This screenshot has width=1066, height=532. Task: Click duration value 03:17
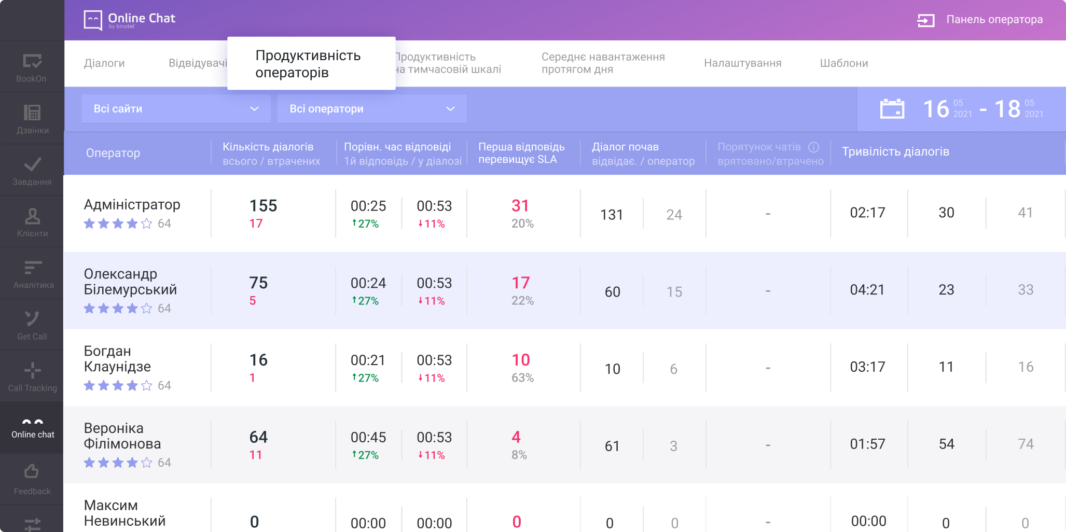coord(867,367)
